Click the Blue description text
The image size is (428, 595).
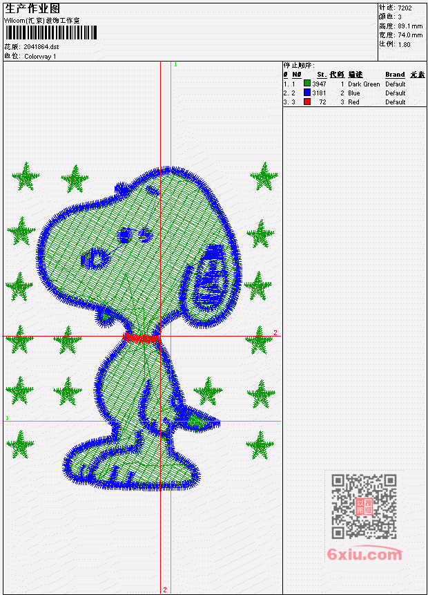pyautogui.click(x=353, y=93)
